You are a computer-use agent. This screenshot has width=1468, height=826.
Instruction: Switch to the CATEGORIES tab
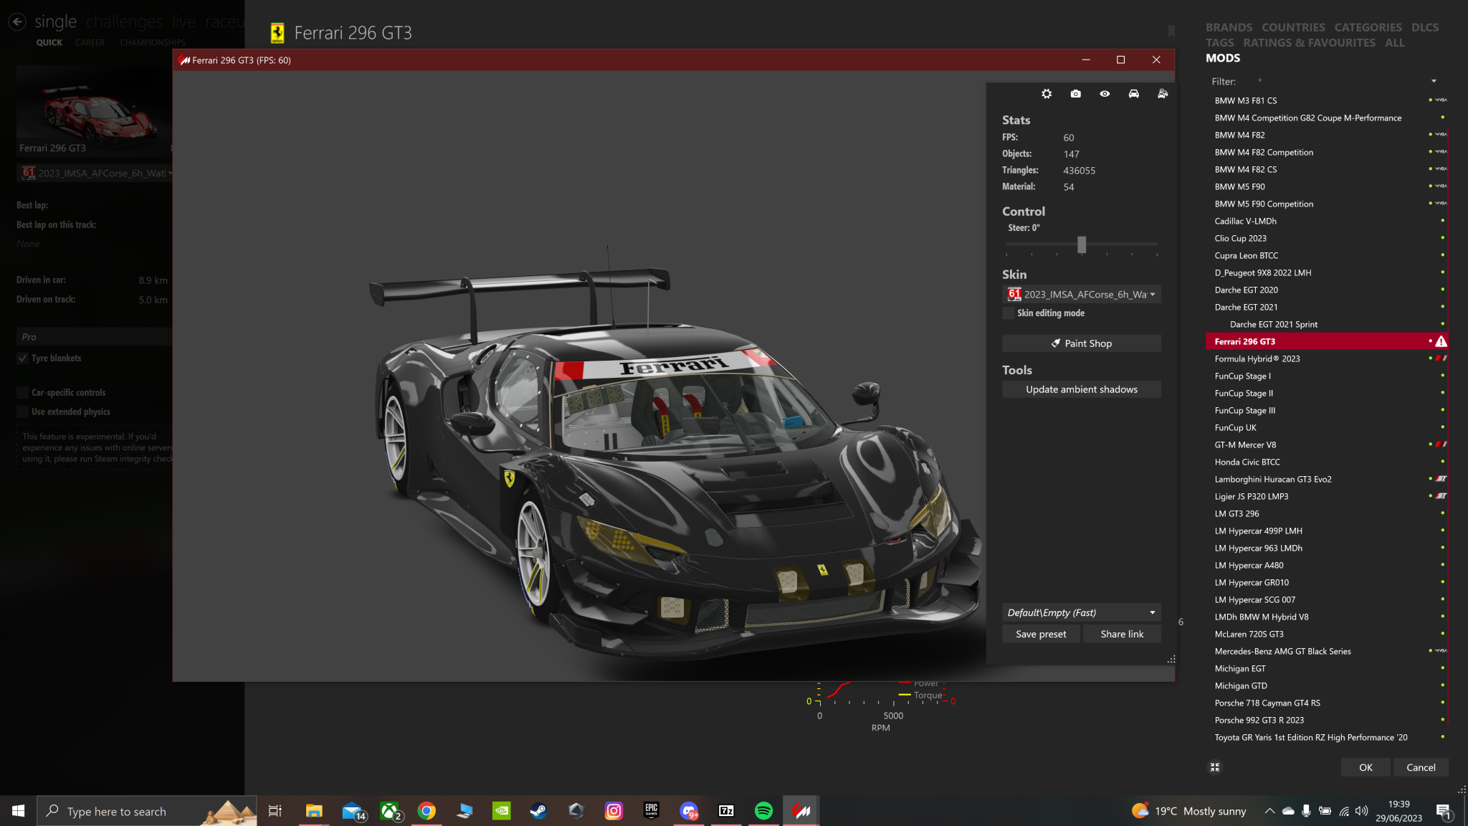pyautogui.click(x=1368, y=27)
